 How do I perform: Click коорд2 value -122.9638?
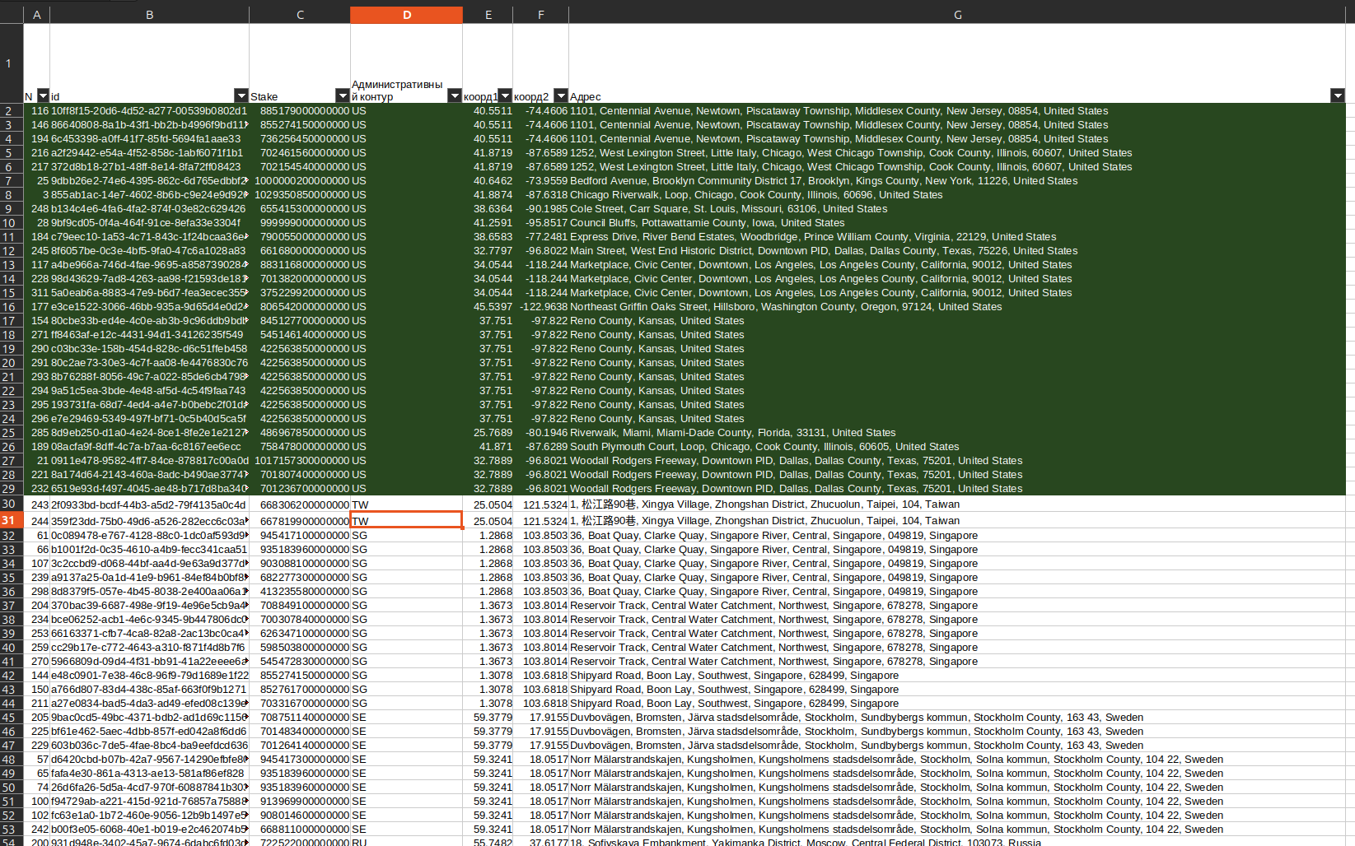click(x=540, y=306)
